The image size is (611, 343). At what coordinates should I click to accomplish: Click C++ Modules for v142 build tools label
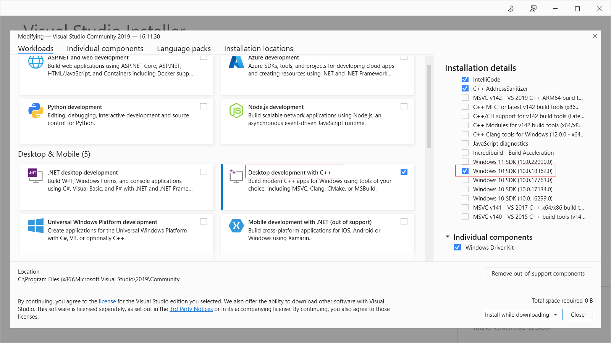pyautogui.click(x=528, y=125)
